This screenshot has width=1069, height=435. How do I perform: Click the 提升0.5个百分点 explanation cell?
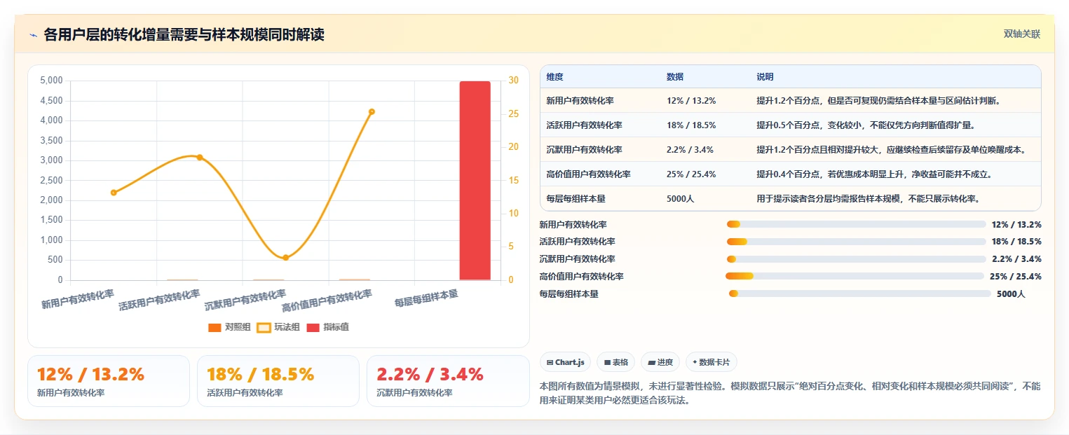[x=866, y=125]
